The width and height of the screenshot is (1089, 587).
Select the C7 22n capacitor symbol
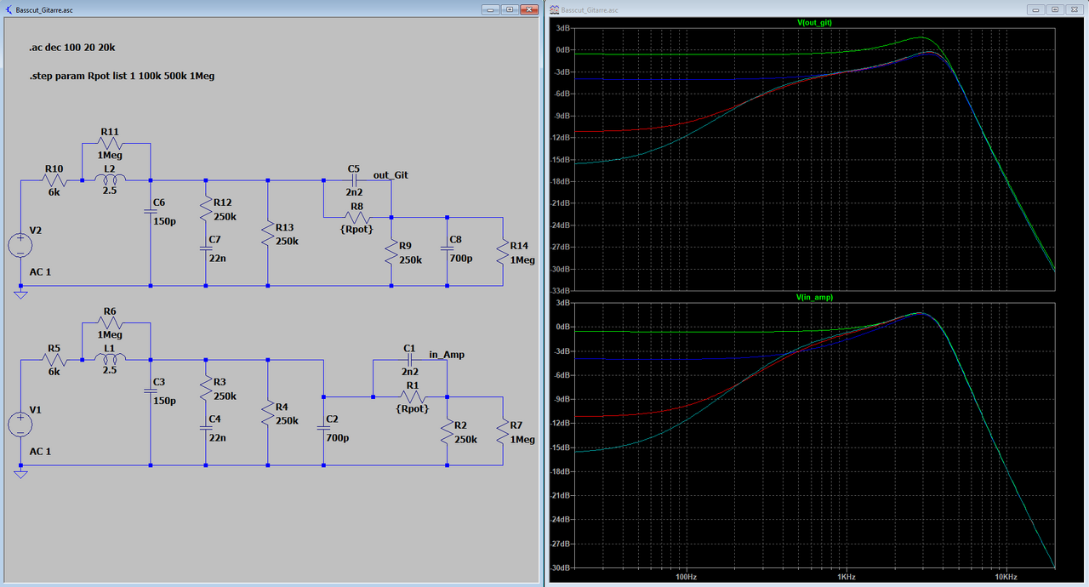[205, 248]
